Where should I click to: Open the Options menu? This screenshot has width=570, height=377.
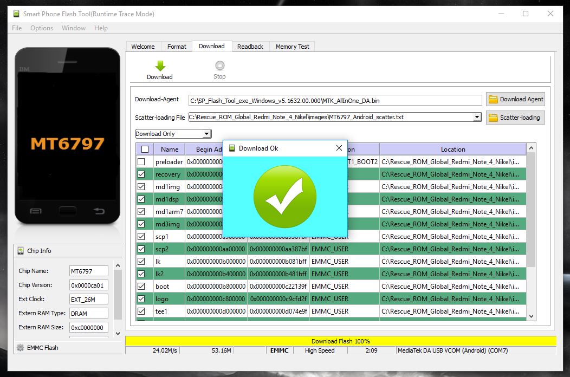coord(42,28)
